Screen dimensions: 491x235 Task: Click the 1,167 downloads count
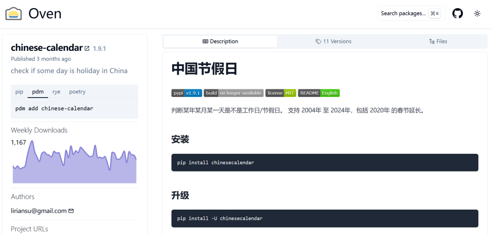coord(19,142)
